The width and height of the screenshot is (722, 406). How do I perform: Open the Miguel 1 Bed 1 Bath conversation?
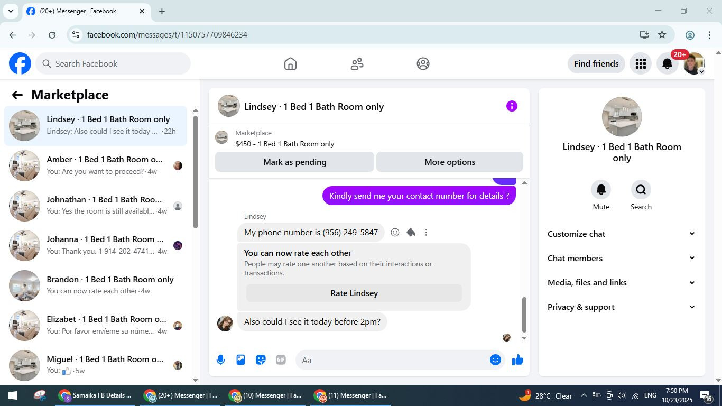point(96,365)
